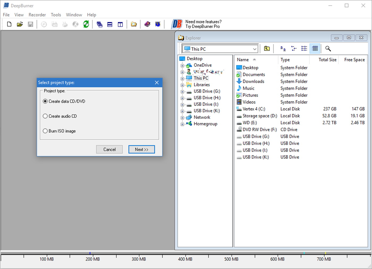The image size is (372, 269).
Task: Click the Videos film icon in file list
Action: pos(239,102)
